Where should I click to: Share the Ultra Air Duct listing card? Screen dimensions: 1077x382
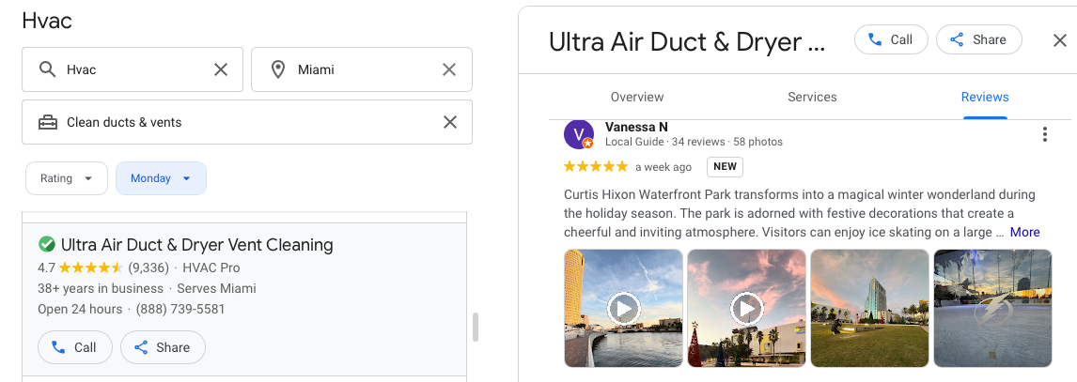click(163, 347)
